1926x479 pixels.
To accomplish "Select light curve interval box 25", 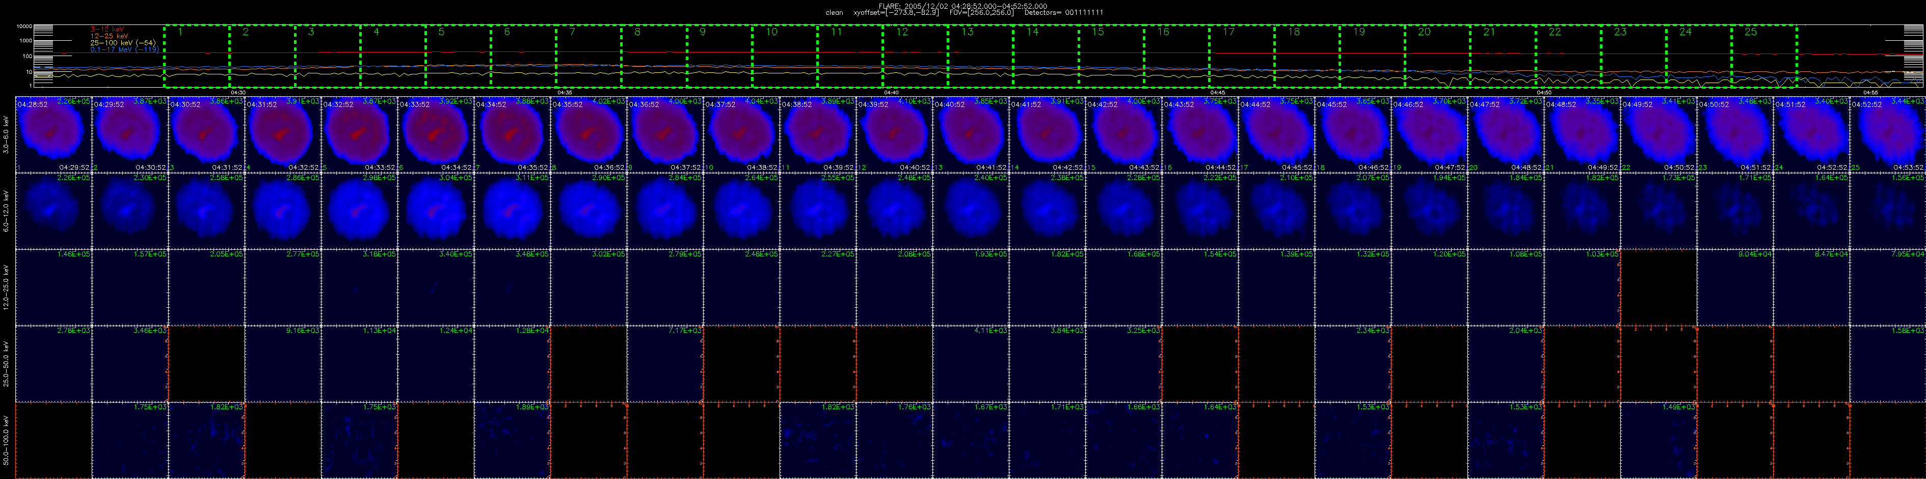I will [1764, 57].
